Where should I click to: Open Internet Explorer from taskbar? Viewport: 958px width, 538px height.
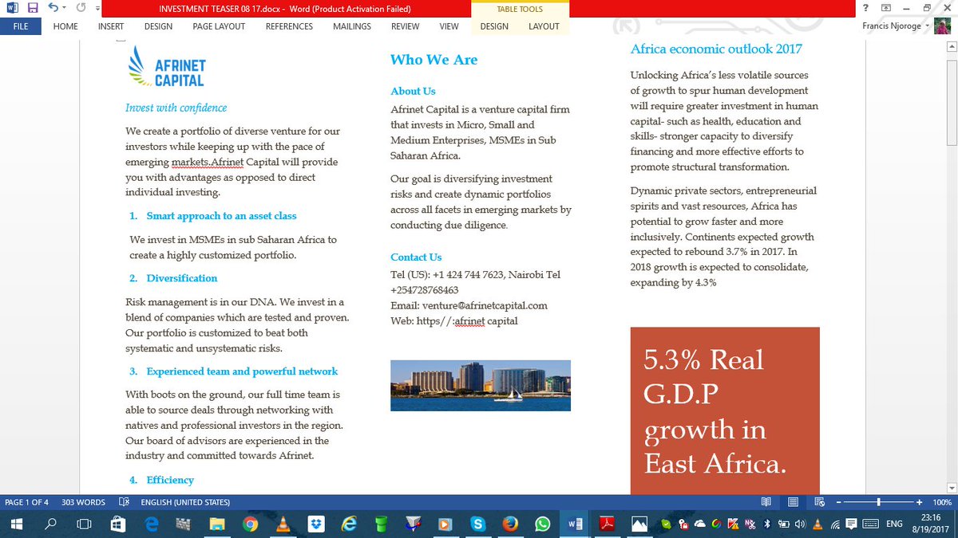(349, 524)
